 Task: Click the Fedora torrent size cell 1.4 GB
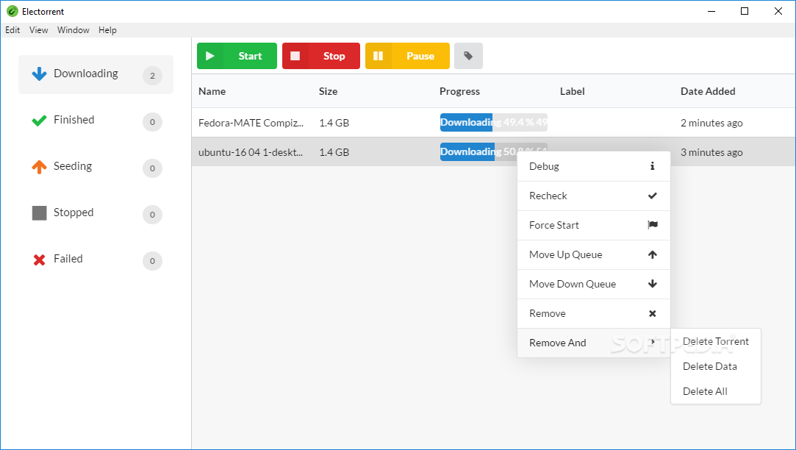point(334,123)
